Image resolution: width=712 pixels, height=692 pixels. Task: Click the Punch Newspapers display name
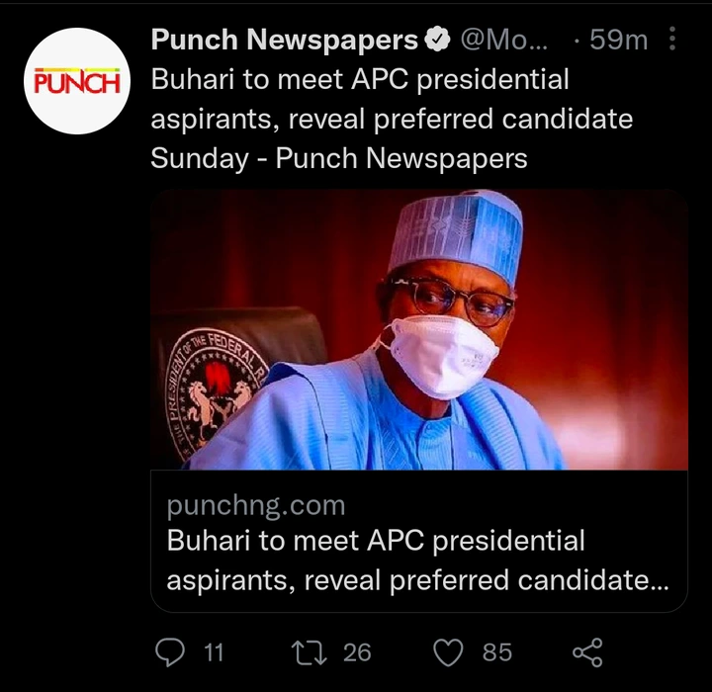(x=285, y=41)
